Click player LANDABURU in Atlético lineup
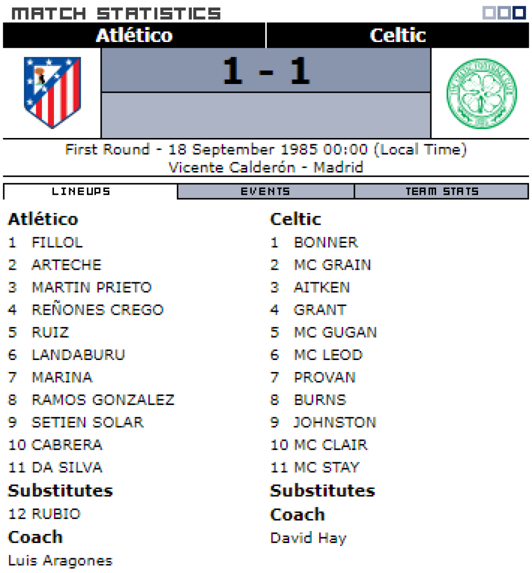The height and width of the screenshot is (573, 532). point(78,355)
